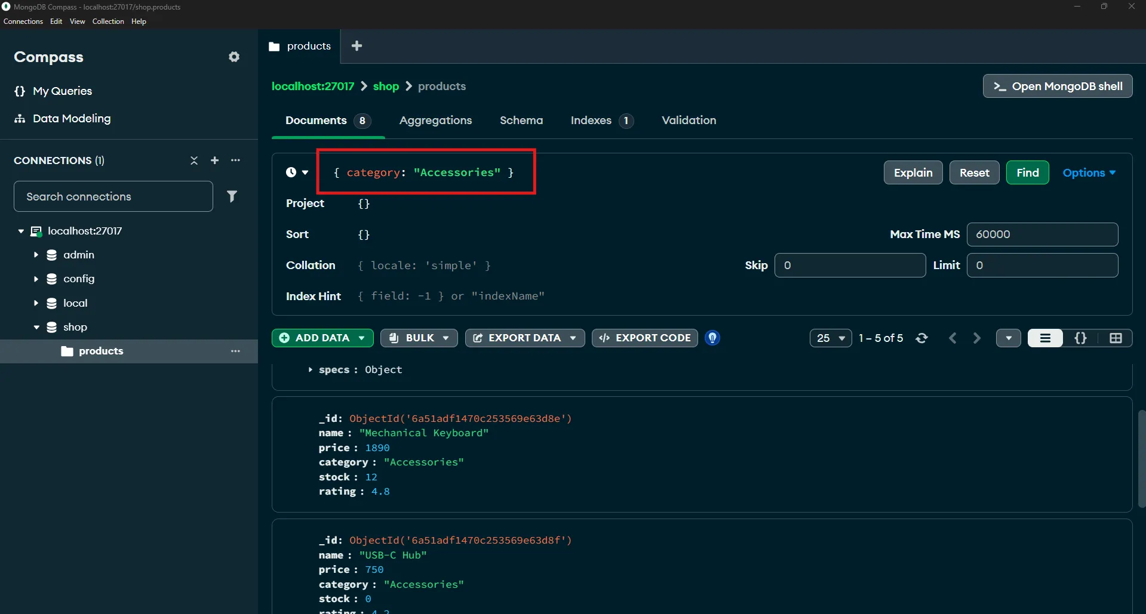Click the shop breadcrumb link
Viewport: 1146px width, 614px height.
tap(386, 86)
